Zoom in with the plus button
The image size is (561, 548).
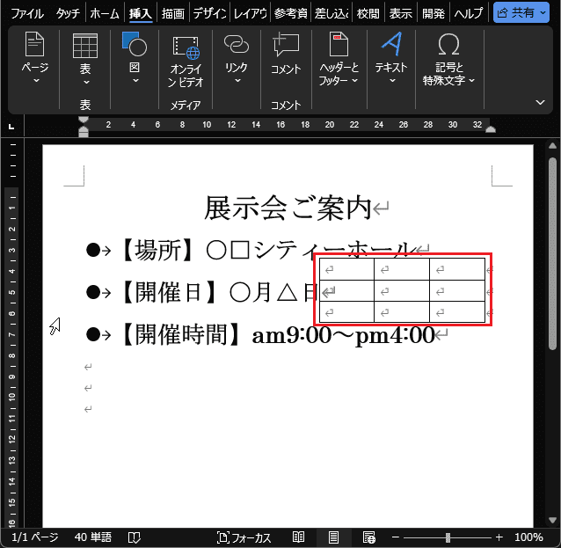(x=499, y=537)
